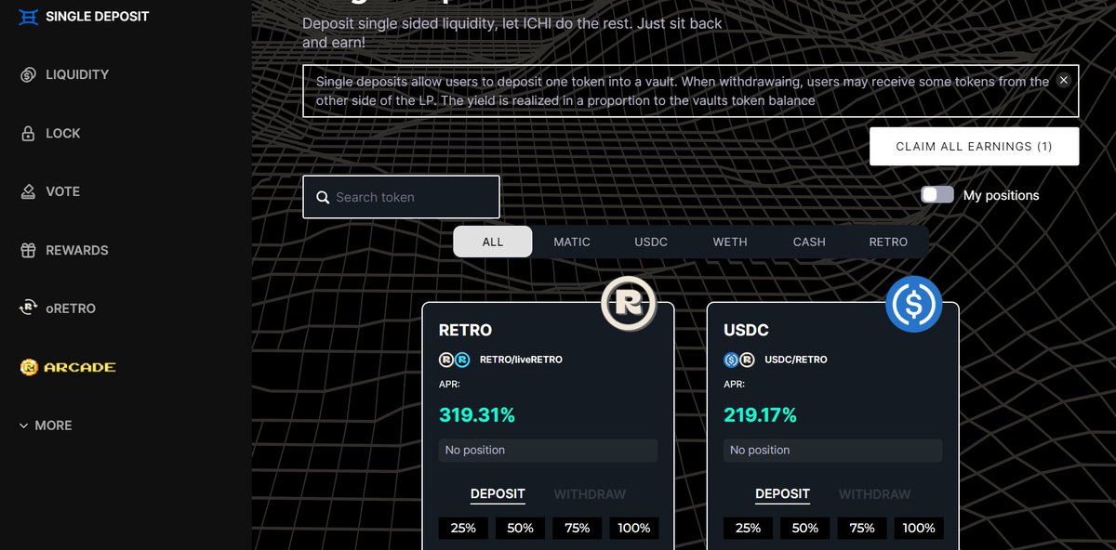Switch to WITHDRAW on the RETRO card
Image resolution: width=1116 pixels, height=550 pixels.
[590, 494]
